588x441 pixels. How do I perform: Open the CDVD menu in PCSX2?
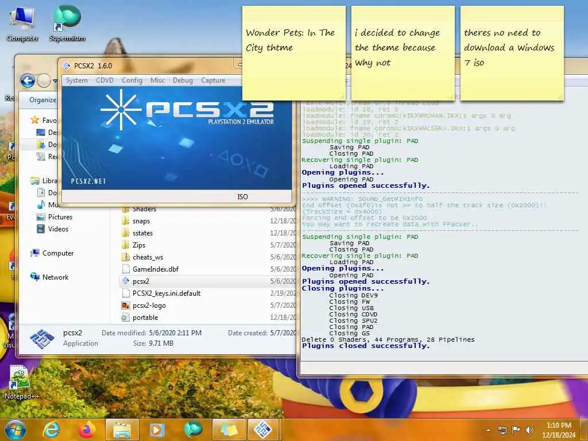pyautogui.click(x=105, y=80)
